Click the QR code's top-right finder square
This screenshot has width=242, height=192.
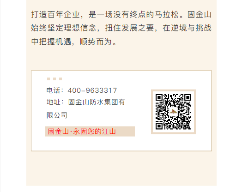(188, 98)
